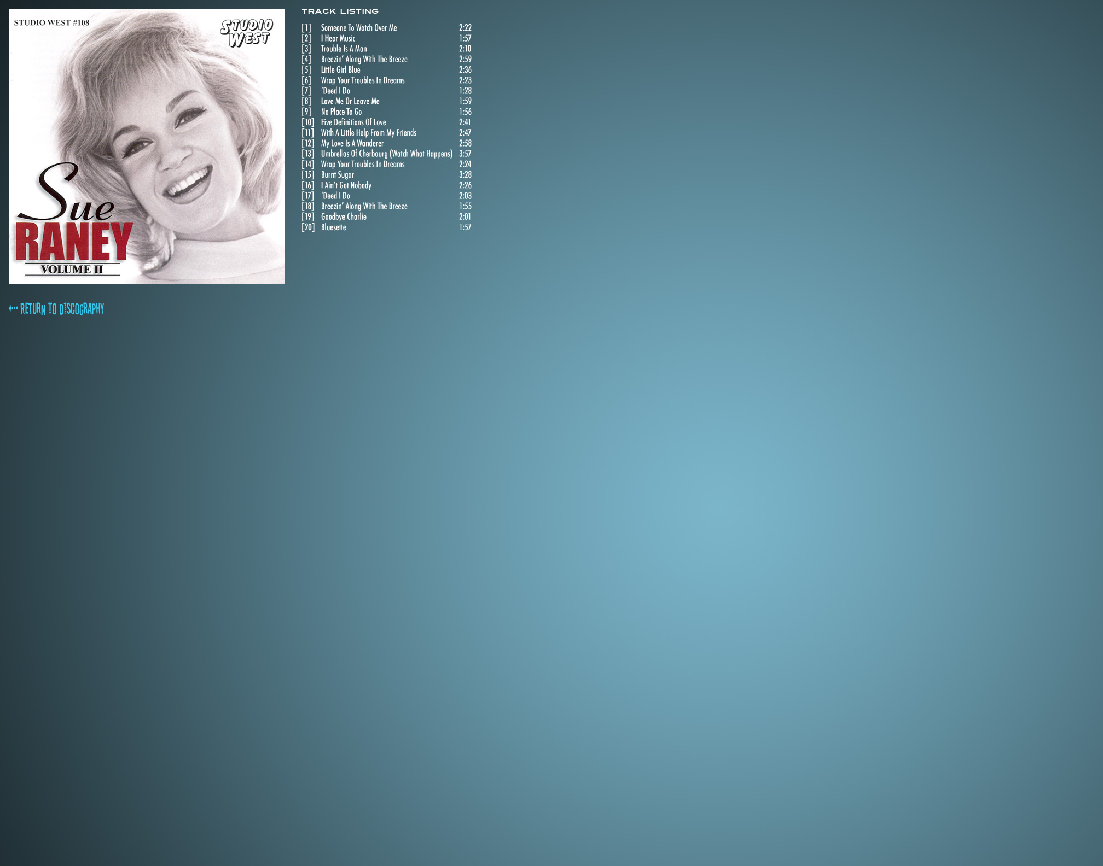Click track number [18] in the listing

(x=308, y=206)
